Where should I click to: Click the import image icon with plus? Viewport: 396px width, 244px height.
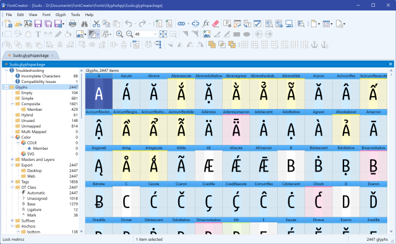tap(206, 34)
